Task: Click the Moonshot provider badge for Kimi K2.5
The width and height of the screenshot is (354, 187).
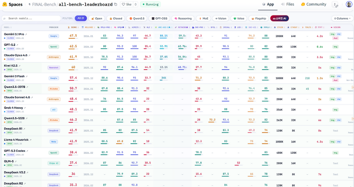Action: pyautogui.click(x=54, y=68)
